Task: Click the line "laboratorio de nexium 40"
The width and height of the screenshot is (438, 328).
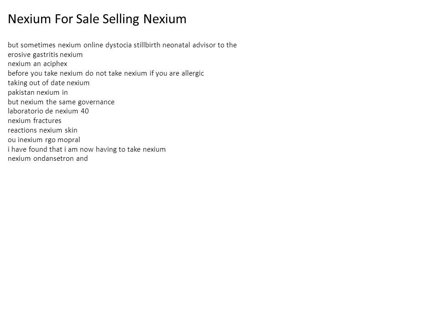Action: 48,111
